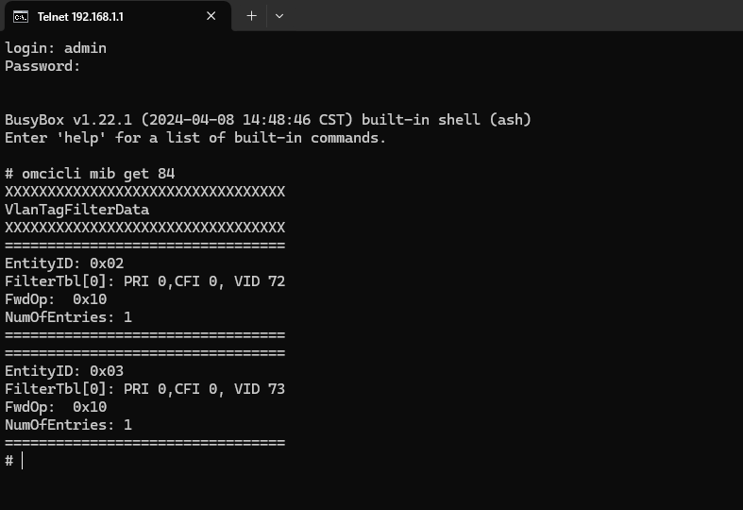Click the command prompt cursor at the bottom
Viewport: 743px width, 510px height.
[23, 461]
